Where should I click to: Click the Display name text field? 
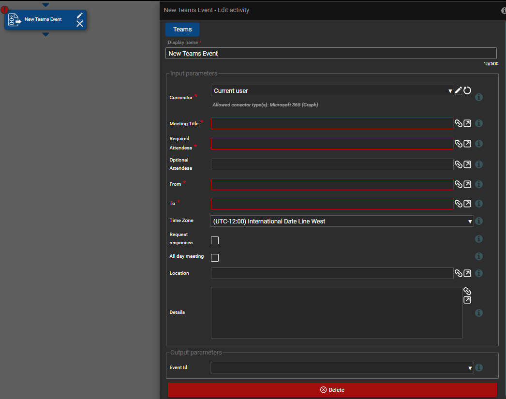click(x=331, y=53)
